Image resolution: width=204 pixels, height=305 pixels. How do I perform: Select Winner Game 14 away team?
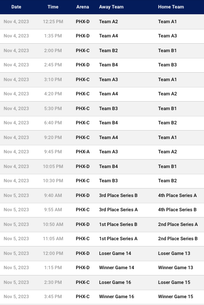[117, 268]
